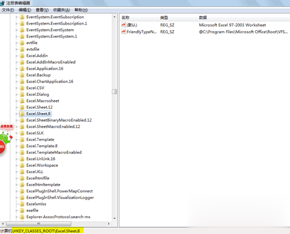Select the Excel.Template.8 key
Image resolution: width=290 pixels, height=234 pixels.
(x=42, y=146)
